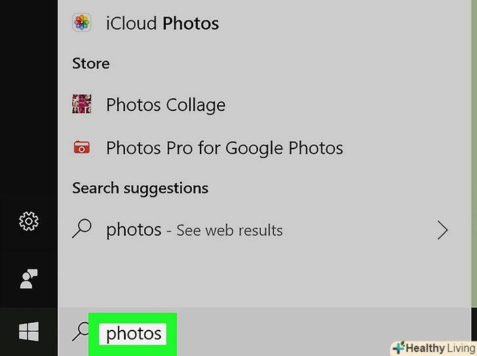Screen dimensions: 477x356
Task: Click the green plus Healthy Living logo
Action: [x=398, y=347]
